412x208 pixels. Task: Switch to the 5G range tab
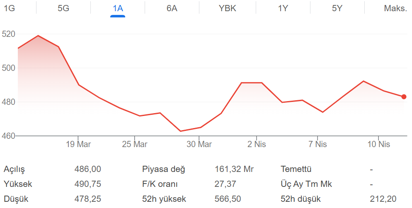(x=63, y=8)
